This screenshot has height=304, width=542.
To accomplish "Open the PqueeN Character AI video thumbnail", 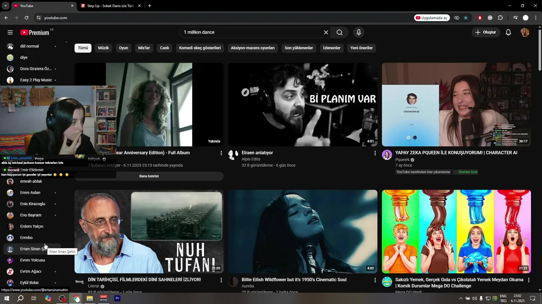I will tap(456, 105).
